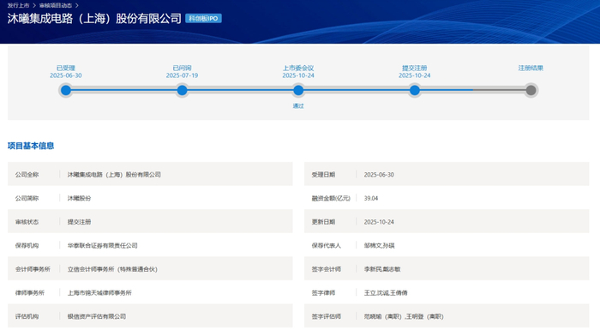The width and height of the screenshot is (600, 336).
Task: Click the 通过 result under 上市委会议
Action: (298, 106)
